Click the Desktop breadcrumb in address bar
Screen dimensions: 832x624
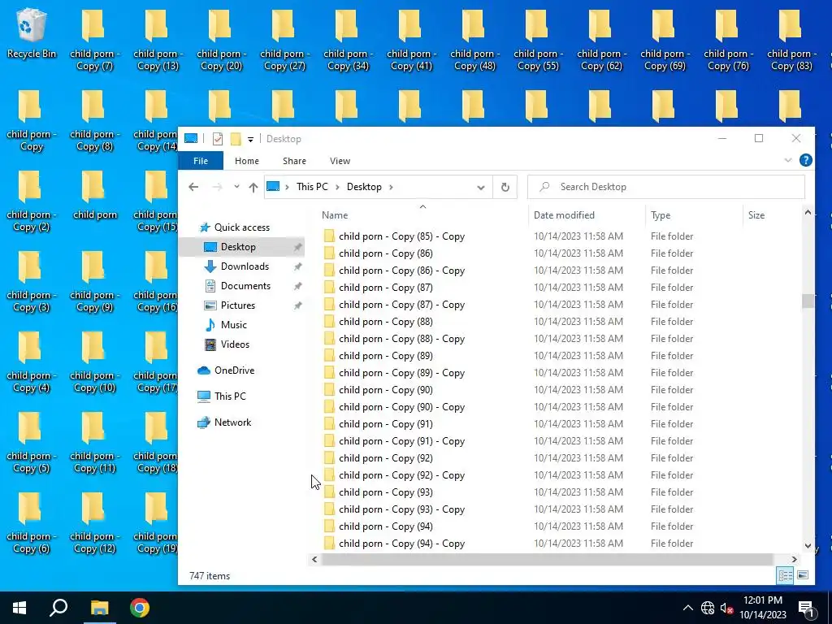click(x=364, y=187)
